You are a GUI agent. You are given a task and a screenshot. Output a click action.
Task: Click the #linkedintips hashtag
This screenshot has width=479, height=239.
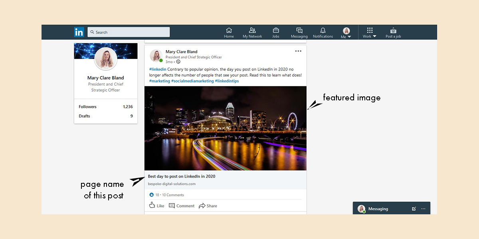227,81
